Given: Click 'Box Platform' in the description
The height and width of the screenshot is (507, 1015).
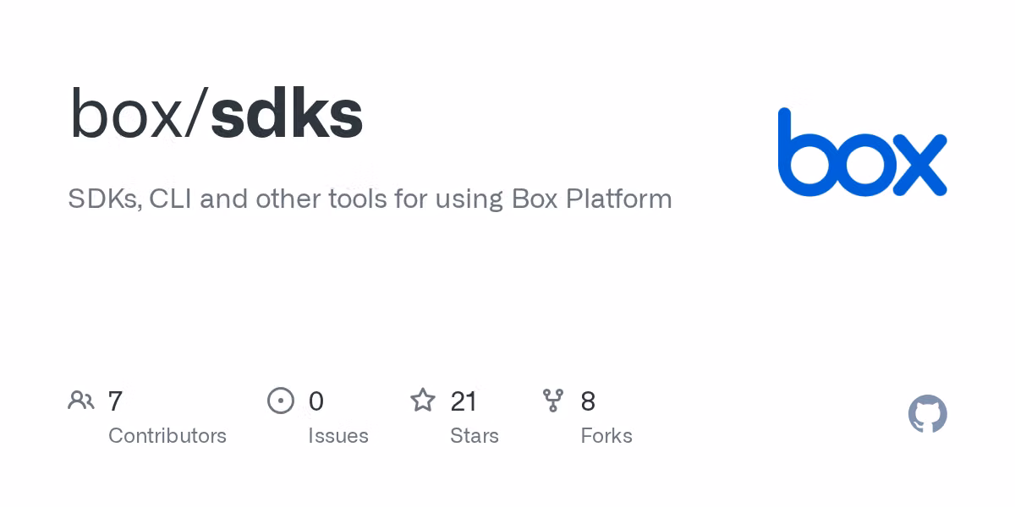Looking at the screenshot, I should pos(591,199).
